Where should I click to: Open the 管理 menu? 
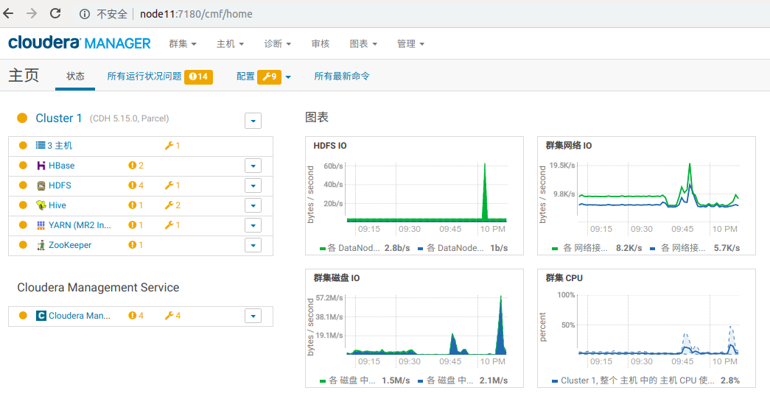point(411,44)
